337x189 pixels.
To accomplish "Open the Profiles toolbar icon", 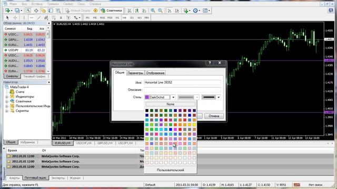I will click(x=17, y=10).
